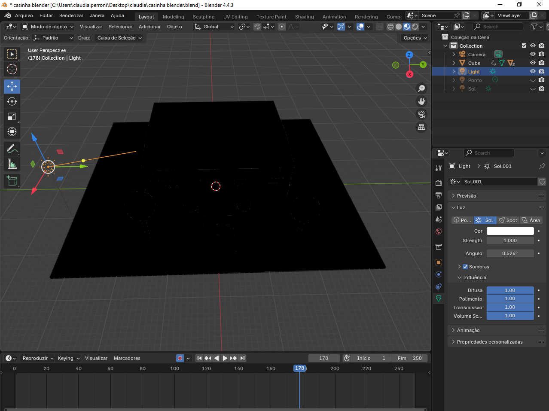Click the viewport pan hand gizmo
This screenshot has width=549, height=411.
click(x=421, y=101)
